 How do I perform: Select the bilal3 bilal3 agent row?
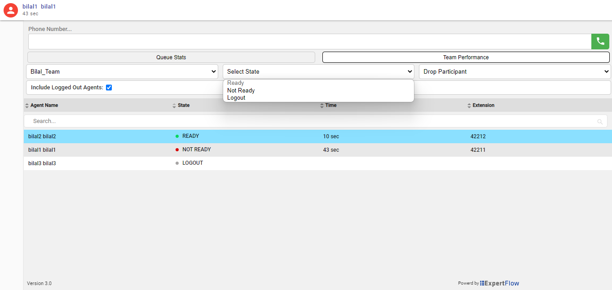point(42,163)
